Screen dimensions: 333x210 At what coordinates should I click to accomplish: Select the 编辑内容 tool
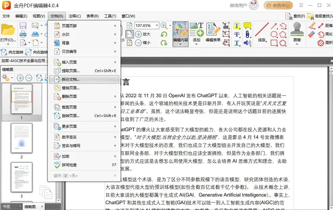[x=180, y=34]
